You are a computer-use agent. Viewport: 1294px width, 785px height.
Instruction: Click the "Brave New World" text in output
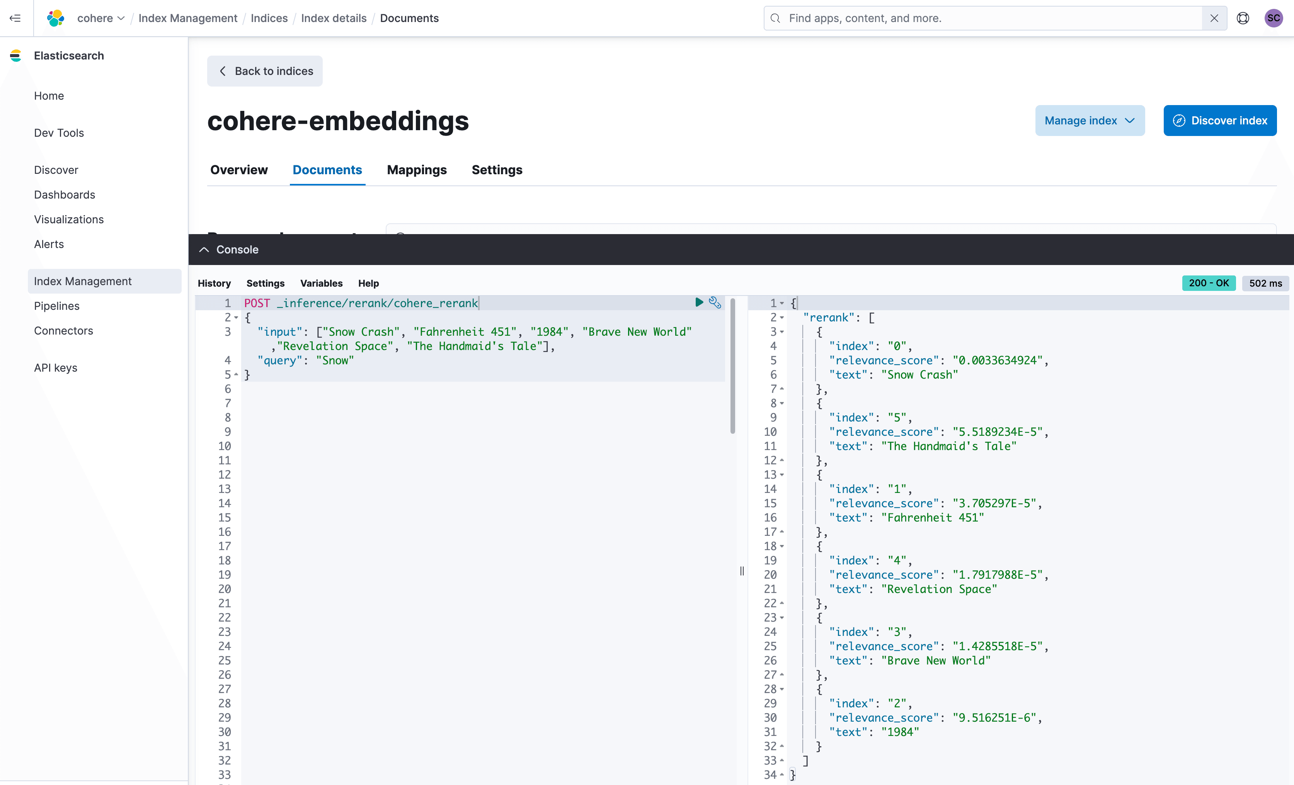click(936, 661)
